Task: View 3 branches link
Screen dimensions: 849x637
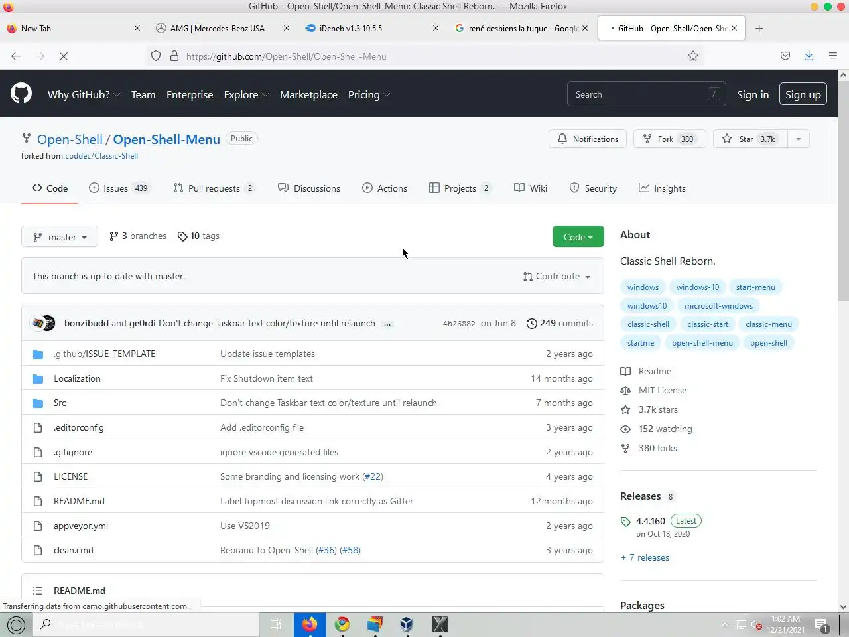Action: [x=138, y=236]
